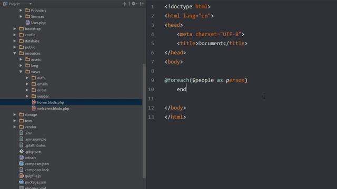This screenshot has width=337, height=189.
Task: Click the Services folder icon
Action: coord(27,16)
